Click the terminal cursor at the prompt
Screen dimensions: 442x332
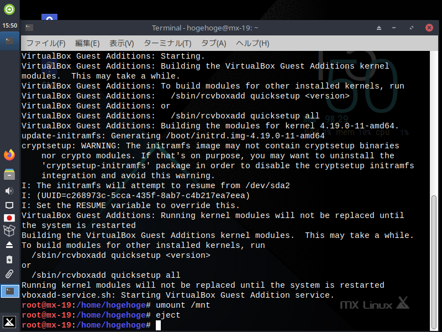click(158, 325)
